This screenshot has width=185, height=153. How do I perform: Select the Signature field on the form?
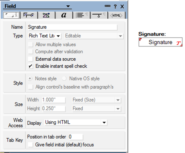tap(161, 42)
